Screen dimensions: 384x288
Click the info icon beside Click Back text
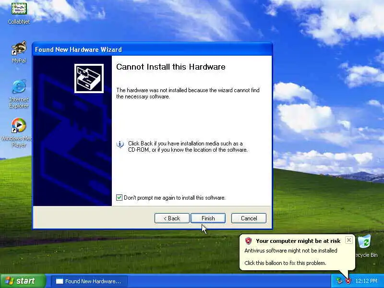coord(120,144)
